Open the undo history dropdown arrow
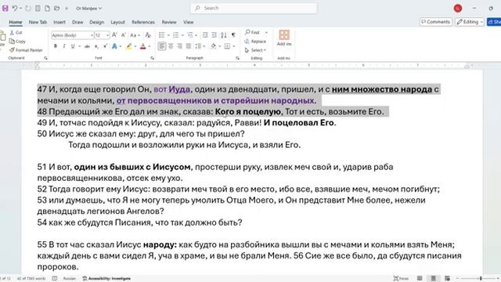 (x=21, y=9)
